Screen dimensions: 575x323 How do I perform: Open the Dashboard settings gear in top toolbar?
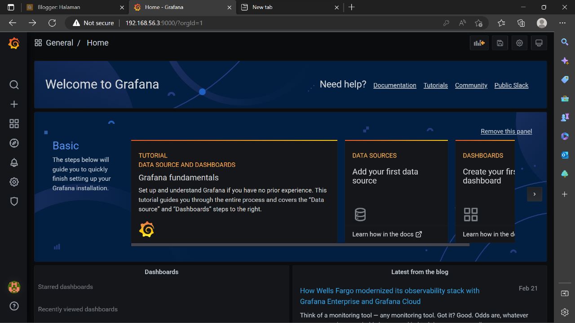pos(519,43)
